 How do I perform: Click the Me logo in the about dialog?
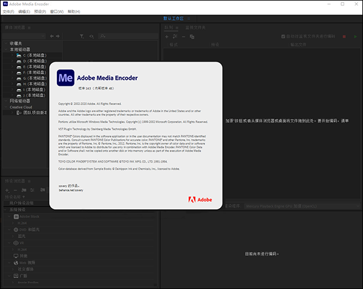click(x=65, y=79)
